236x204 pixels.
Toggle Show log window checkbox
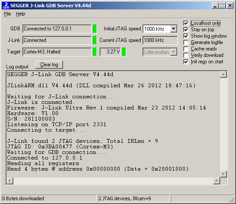tap(186, 36)
